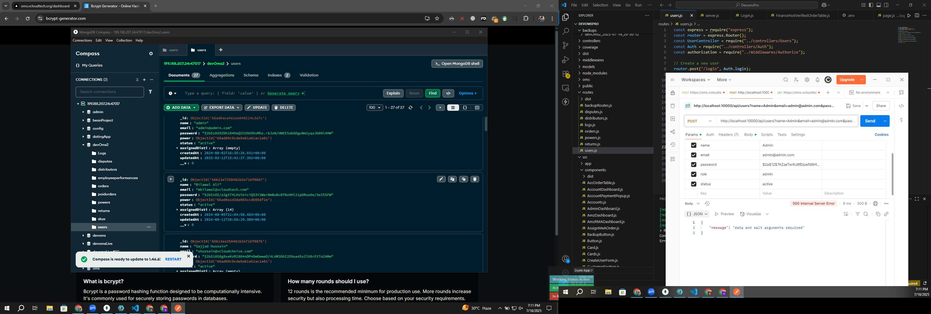Uncheck the name param in Postman
The height and width of the screenshot is (314, 931).
[693, 145]
